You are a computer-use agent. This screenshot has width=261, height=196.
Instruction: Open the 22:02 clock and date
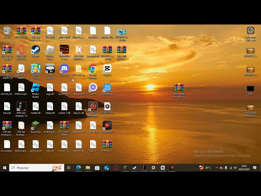click(244, 168)
